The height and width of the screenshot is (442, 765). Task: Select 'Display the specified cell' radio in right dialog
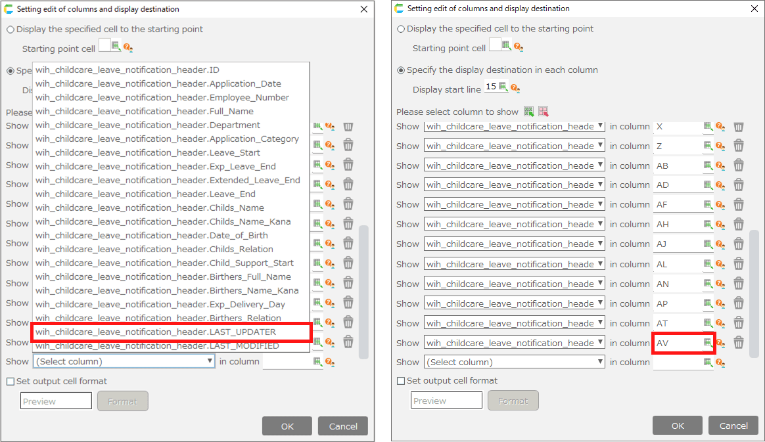click(401, 29)
